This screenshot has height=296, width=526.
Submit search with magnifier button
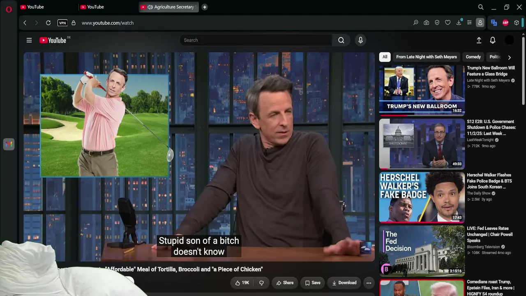(341, 40)
